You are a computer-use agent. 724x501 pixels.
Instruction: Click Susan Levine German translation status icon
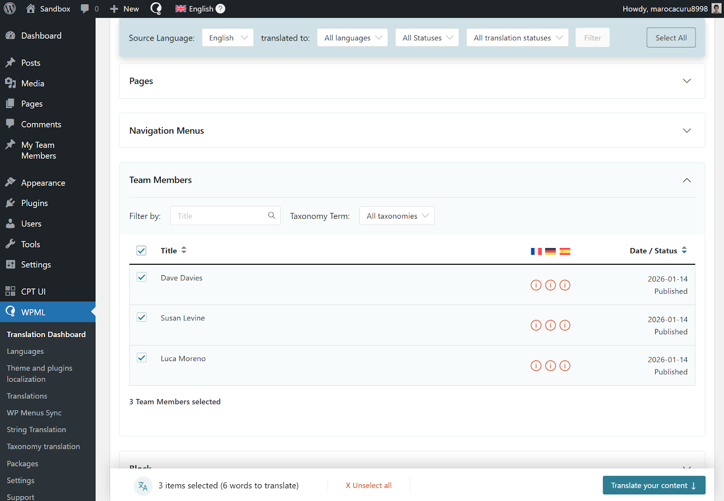click(550, 325)
